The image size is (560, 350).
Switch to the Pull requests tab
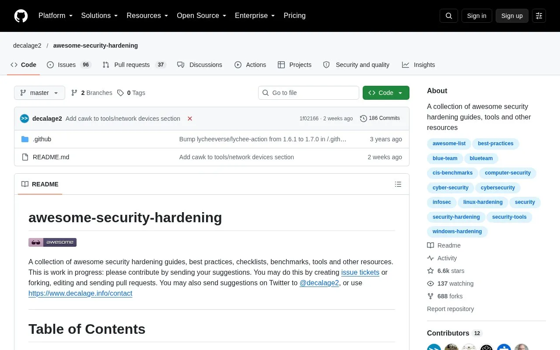pyautogui.click(x=134, y=65)
